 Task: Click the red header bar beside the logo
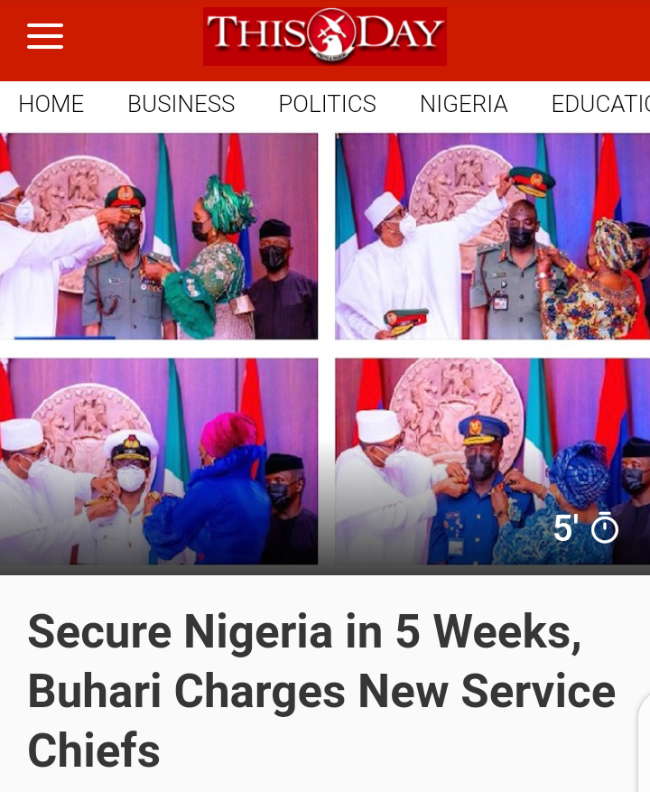tap(548, 40)
